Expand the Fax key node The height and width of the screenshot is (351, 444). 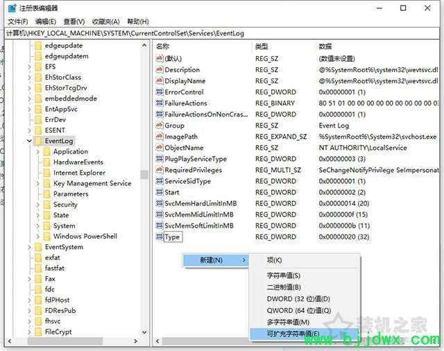coord(29,279)
